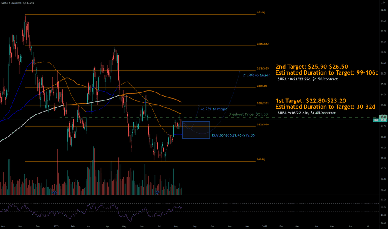Image resolution: width=388 pixels, height=229 pixels.
Task: Click the 32.00 price axis value
Action: click(x=383, y=10)
